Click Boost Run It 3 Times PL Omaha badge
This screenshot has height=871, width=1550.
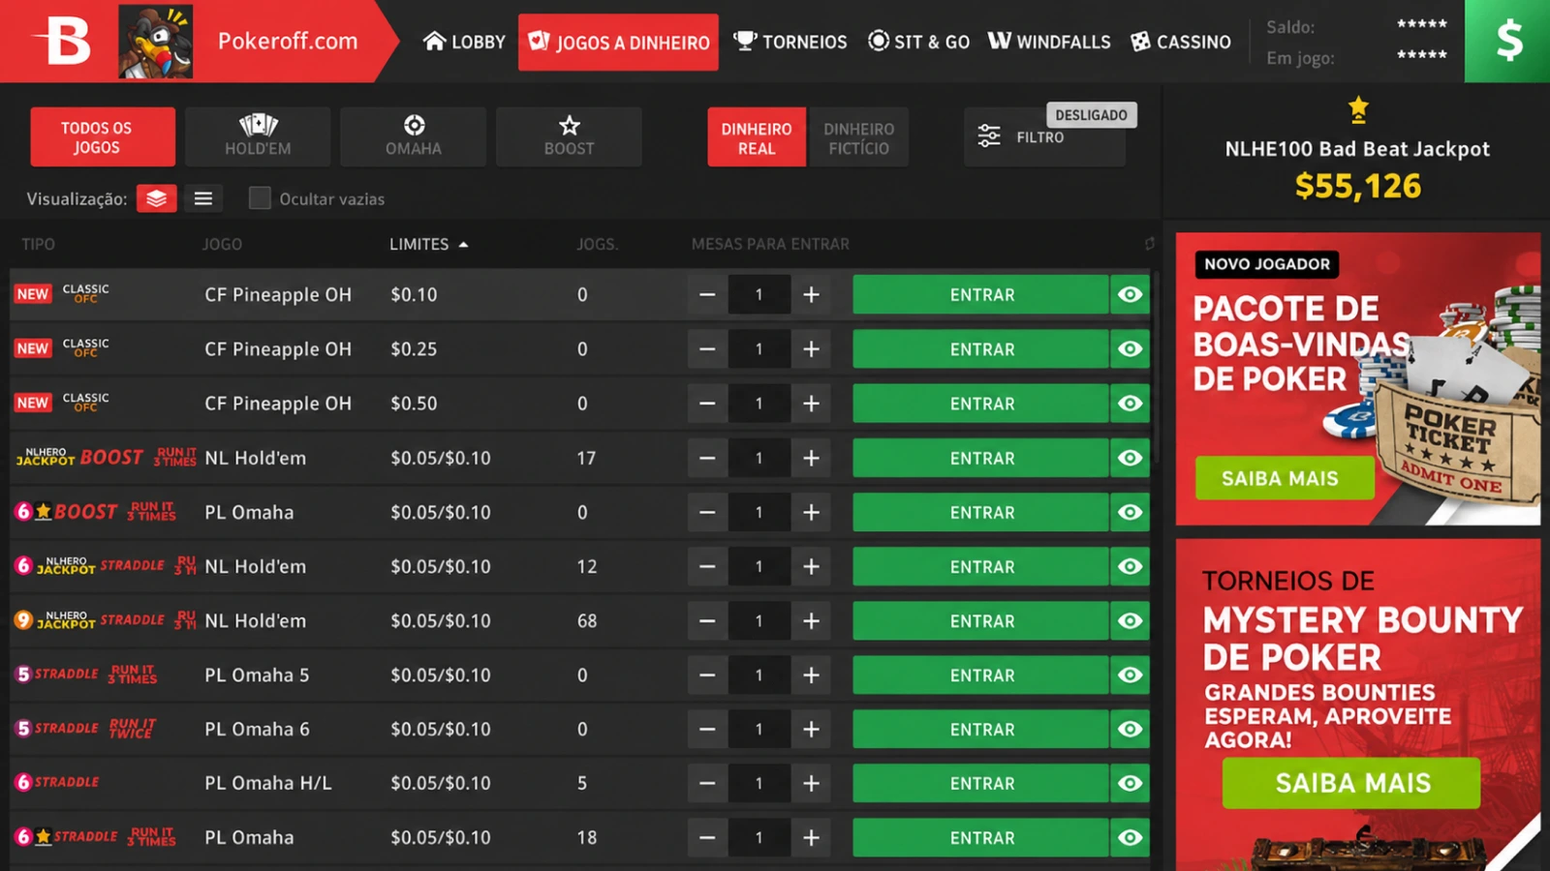(95, 511)
